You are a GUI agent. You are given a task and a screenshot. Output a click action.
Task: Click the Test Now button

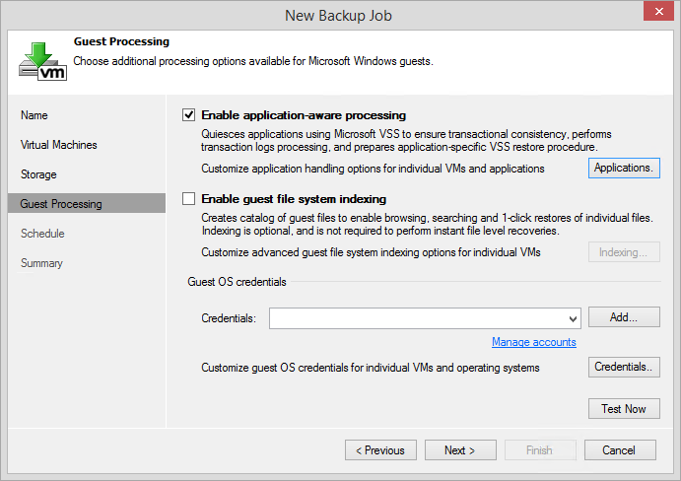(x=624, y=408)
